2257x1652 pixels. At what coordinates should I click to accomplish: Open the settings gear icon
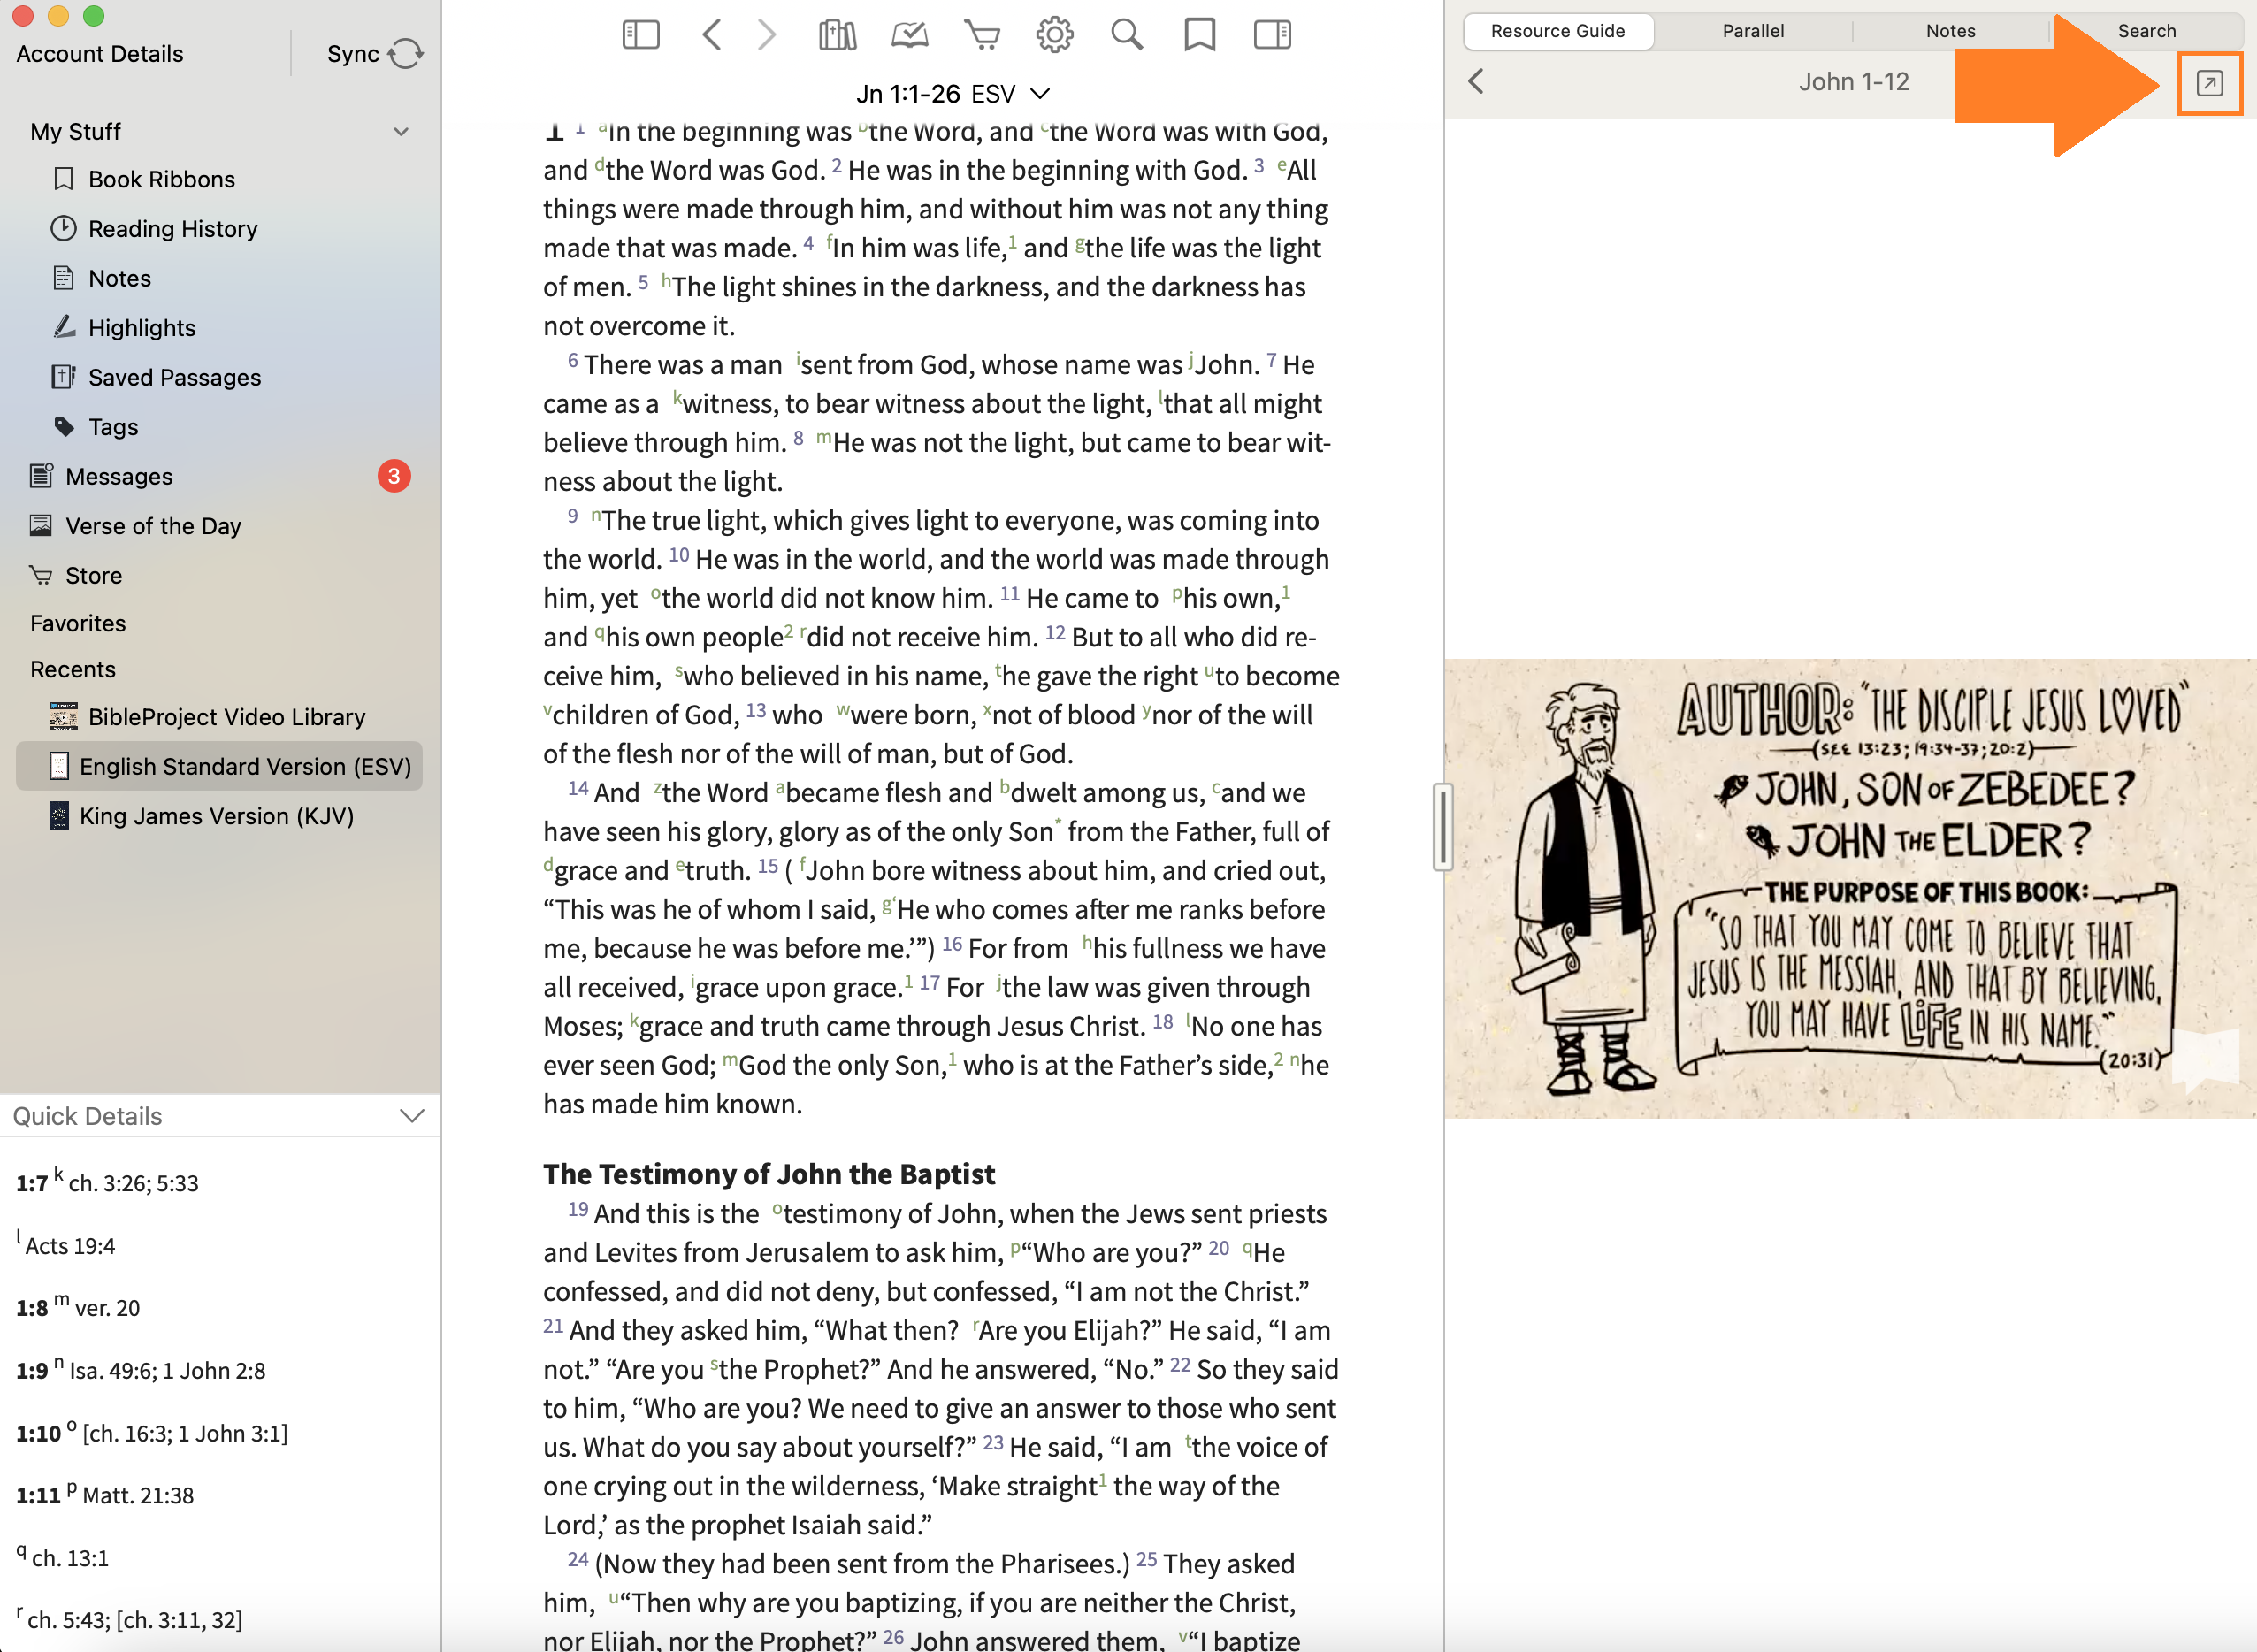[1054, 35]
